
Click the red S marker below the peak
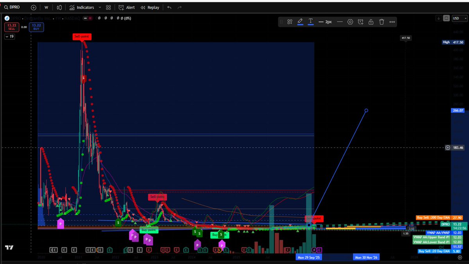83,78
